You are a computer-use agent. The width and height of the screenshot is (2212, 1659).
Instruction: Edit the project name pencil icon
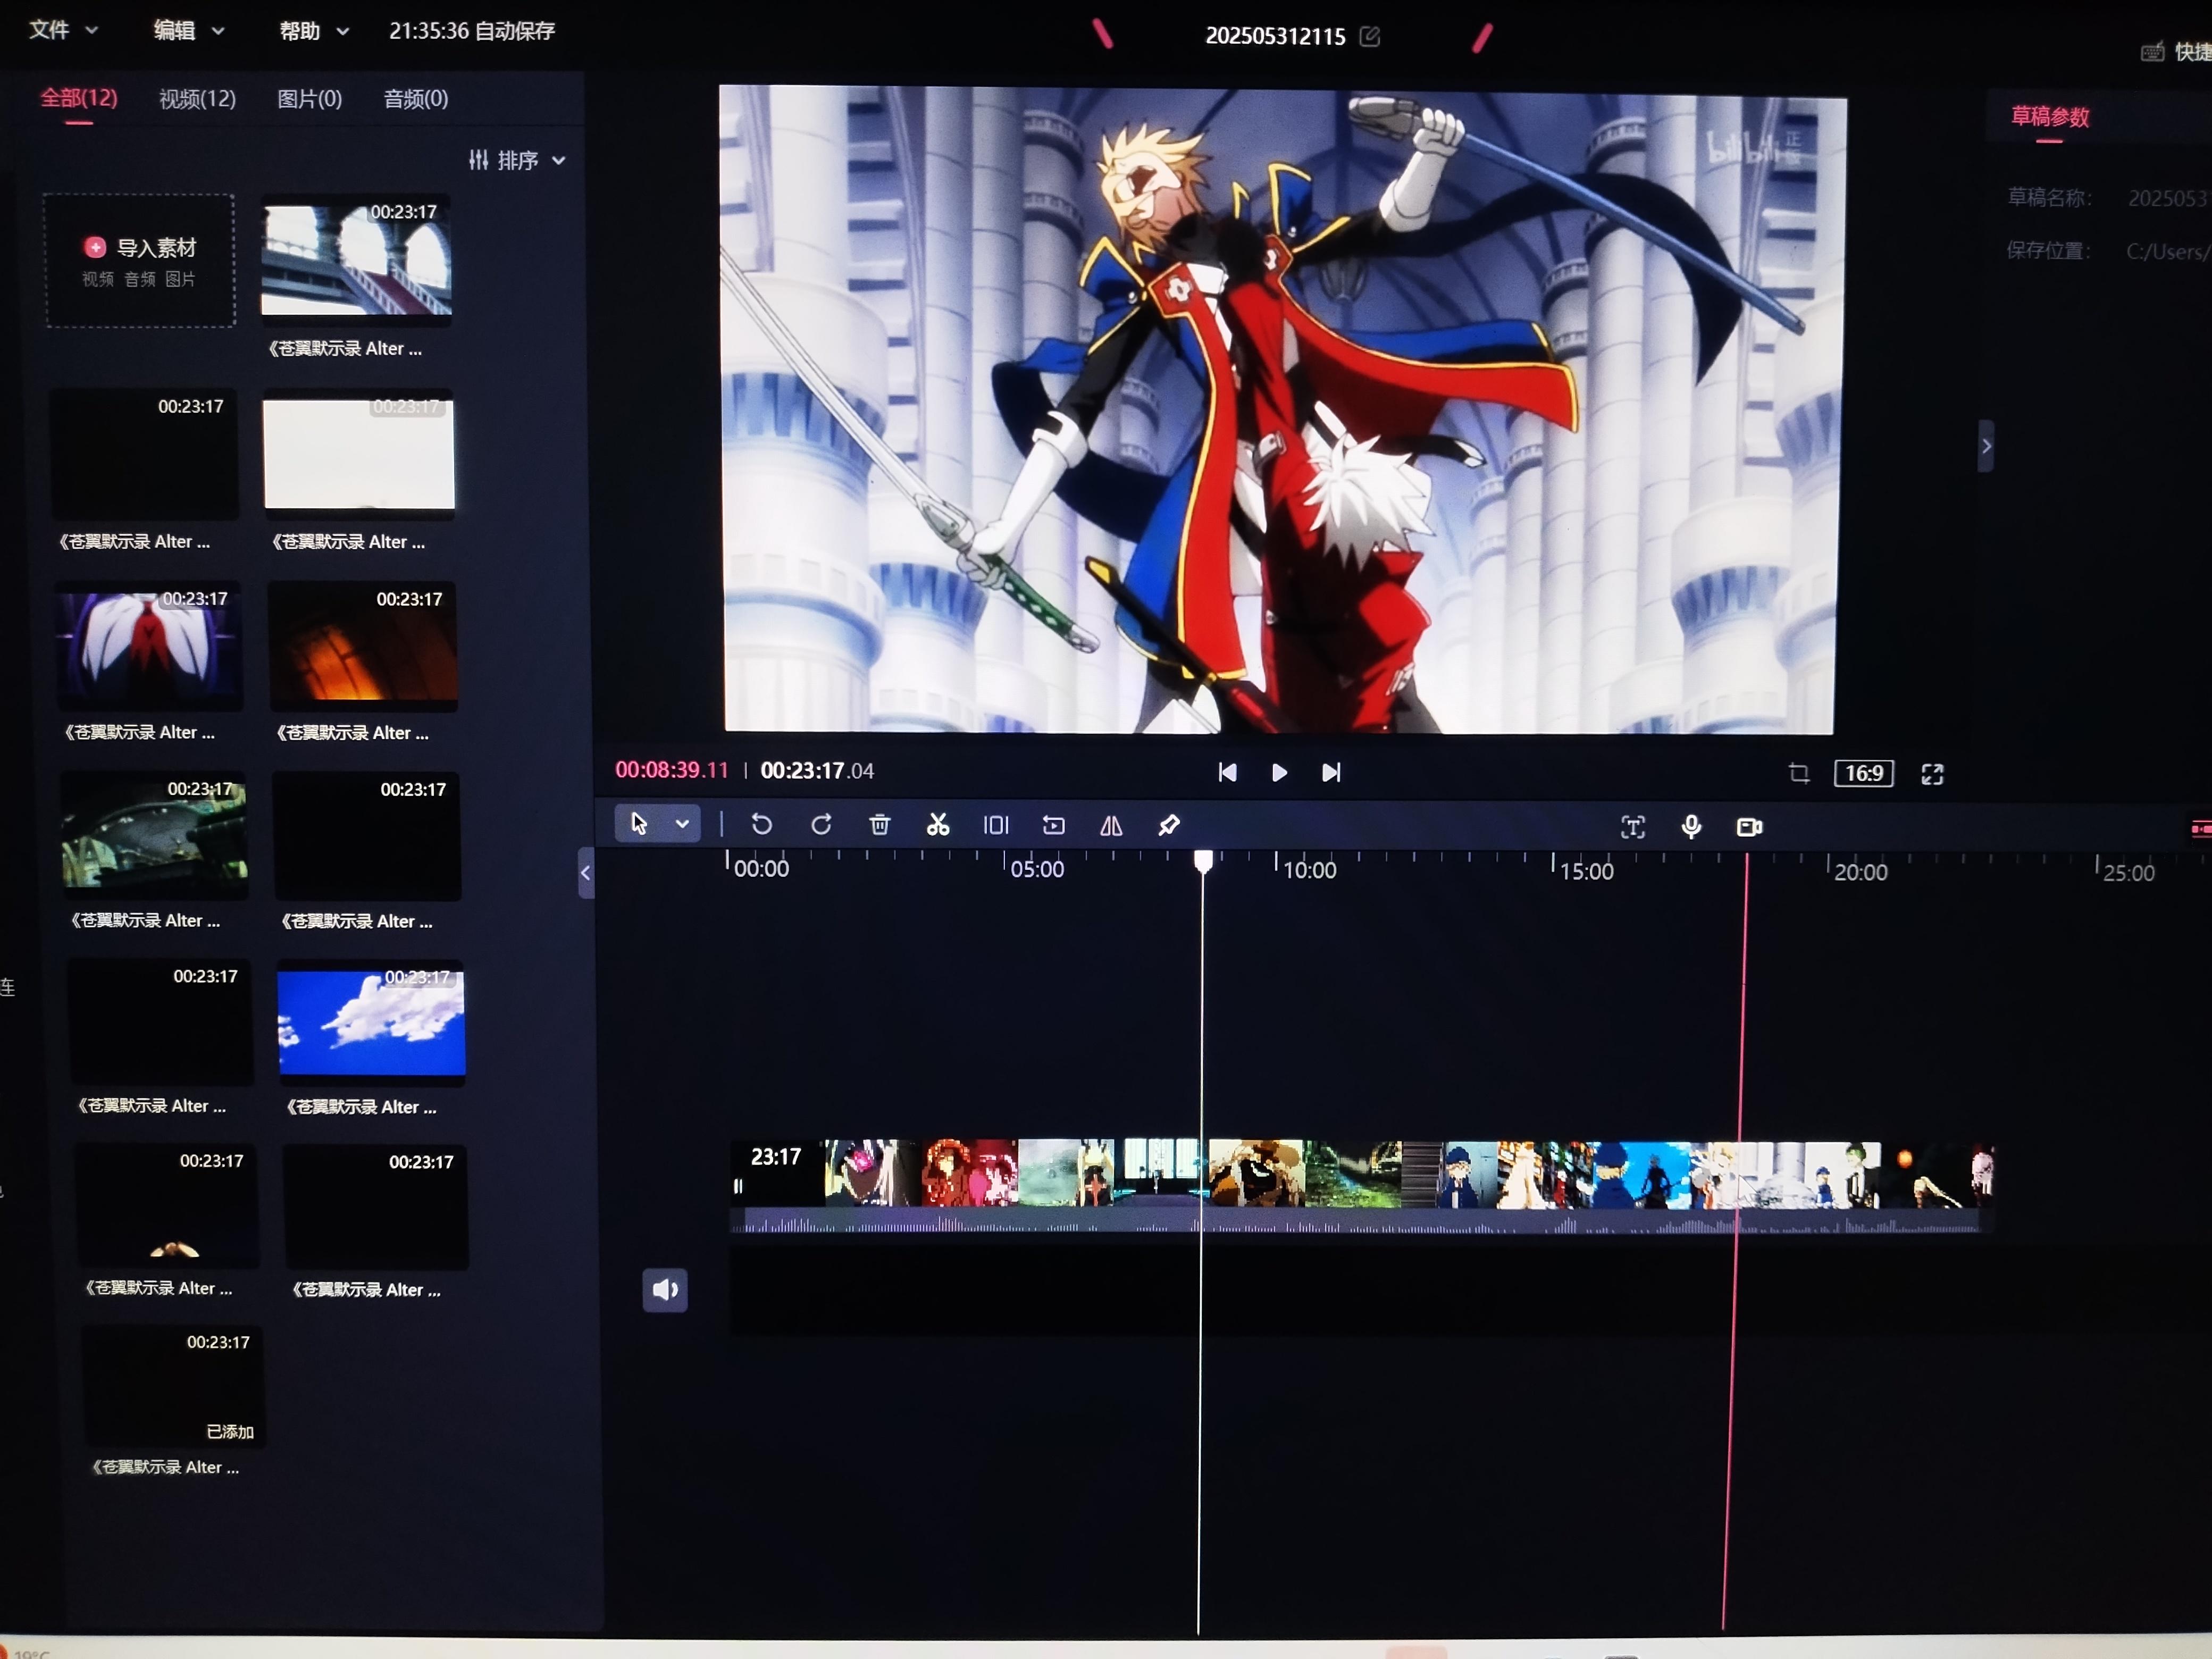point(1370,37)
